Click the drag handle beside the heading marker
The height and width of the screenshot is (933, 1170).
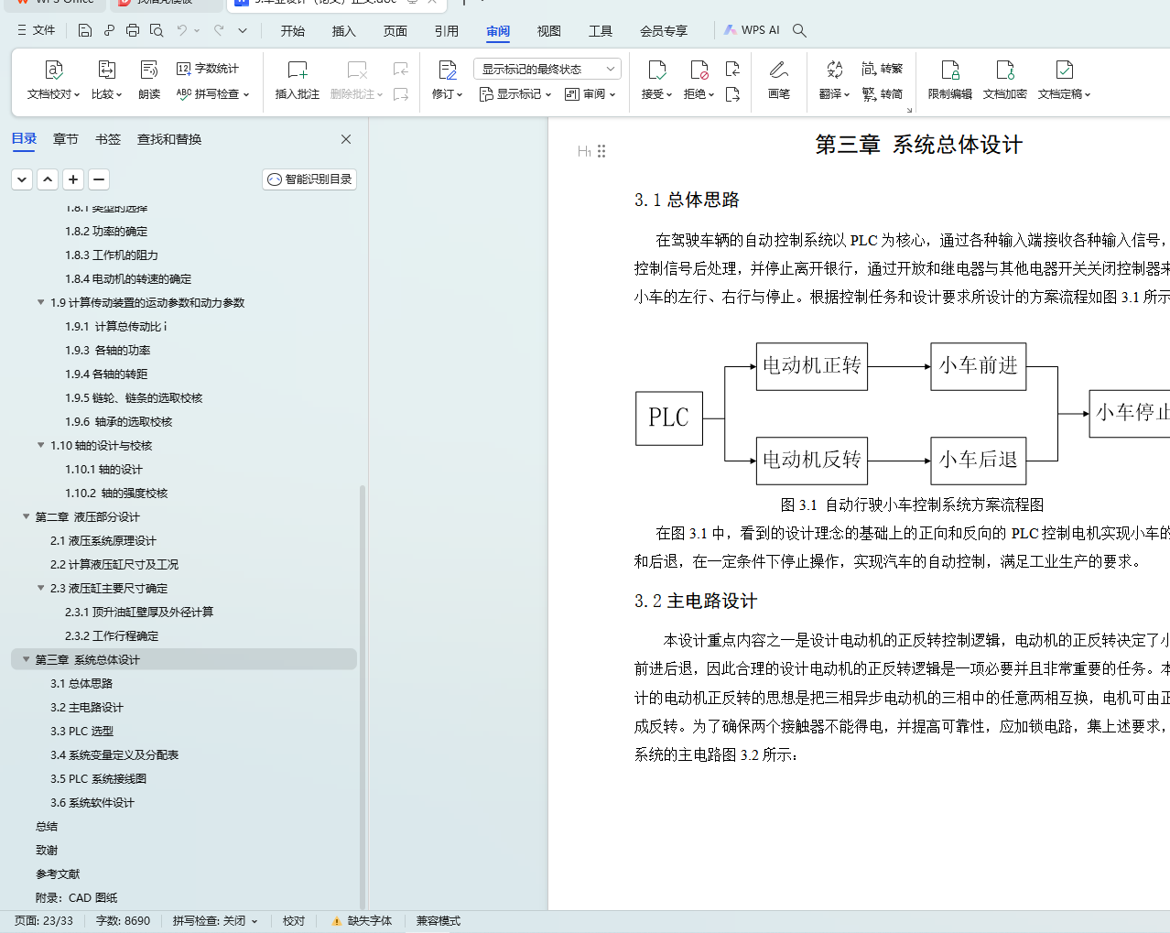point(601,151)
